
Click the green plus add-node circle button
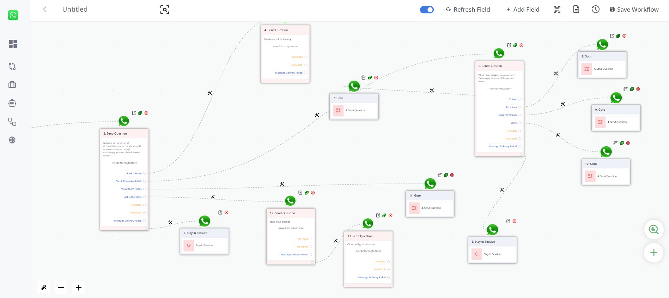(654, 253)
